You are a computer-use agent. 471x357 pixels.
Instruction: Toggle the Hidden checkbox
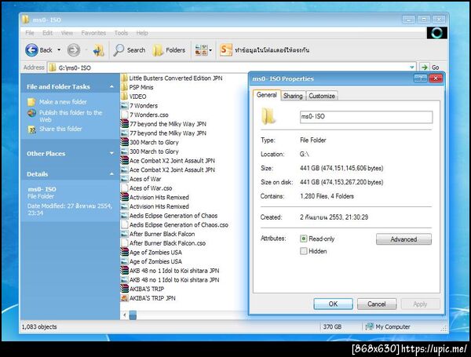[x=303, y=251]
